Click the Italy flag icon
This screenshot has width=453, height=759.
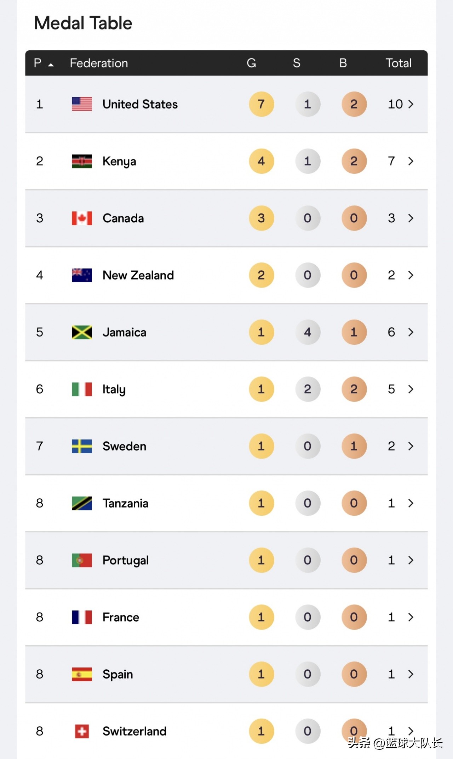(82, 389)
